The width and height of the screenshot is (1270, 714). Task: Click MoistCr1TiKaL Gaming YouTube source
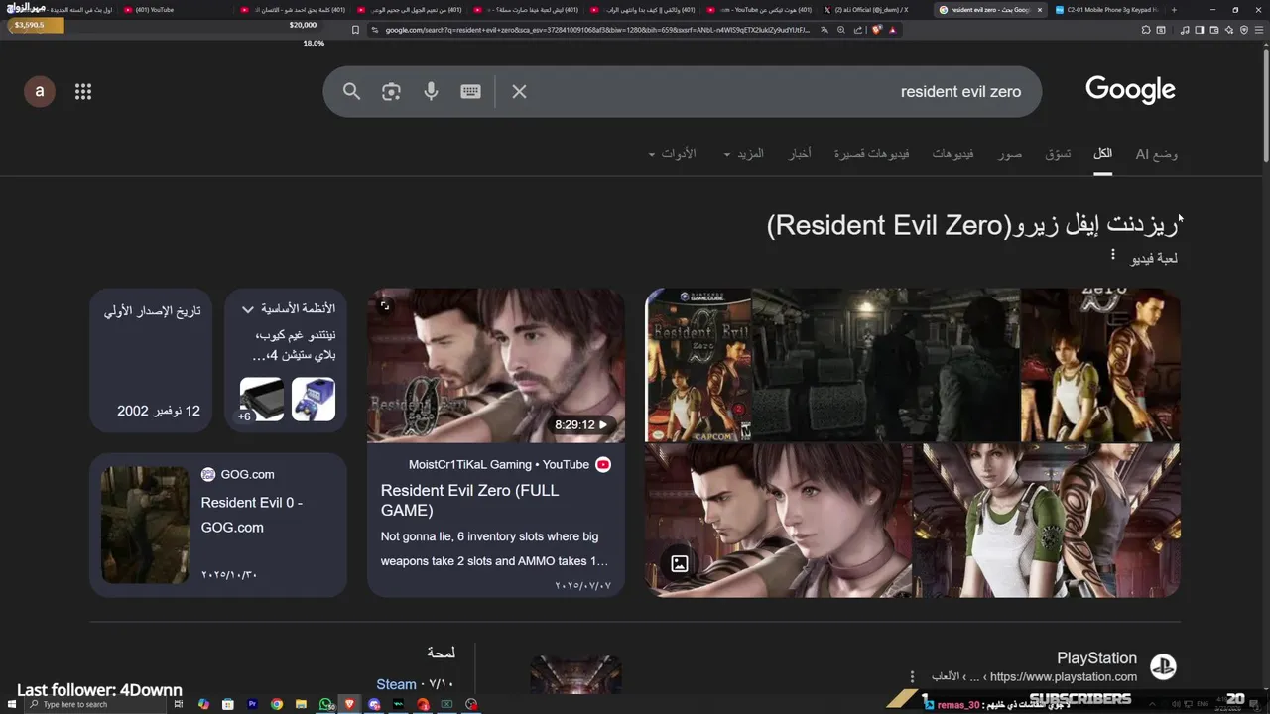point(510,464)
